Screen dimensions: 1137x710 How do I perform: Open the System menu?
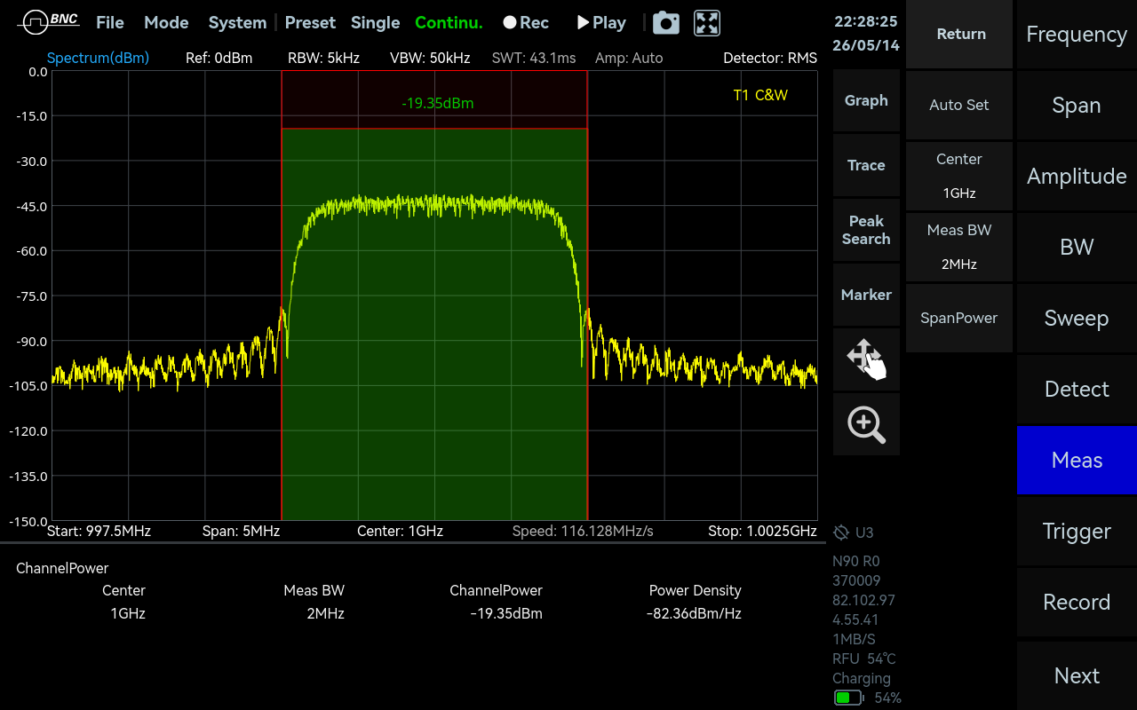[x=237, y=23]
